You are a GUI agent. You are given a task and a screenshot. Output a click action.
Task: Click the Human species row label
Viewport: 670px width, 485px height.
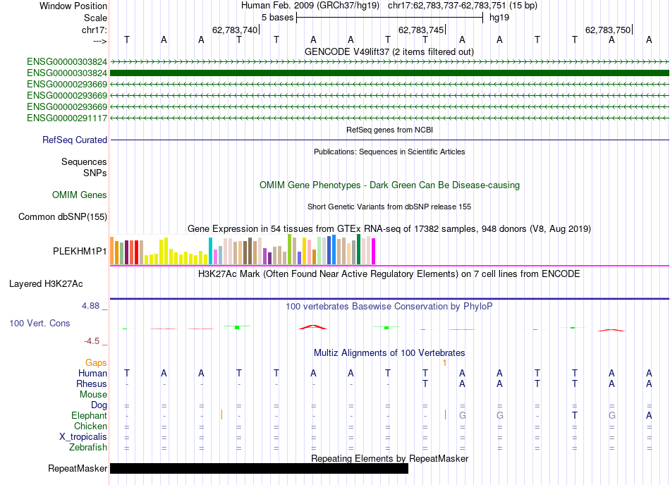tap(92, 373)
